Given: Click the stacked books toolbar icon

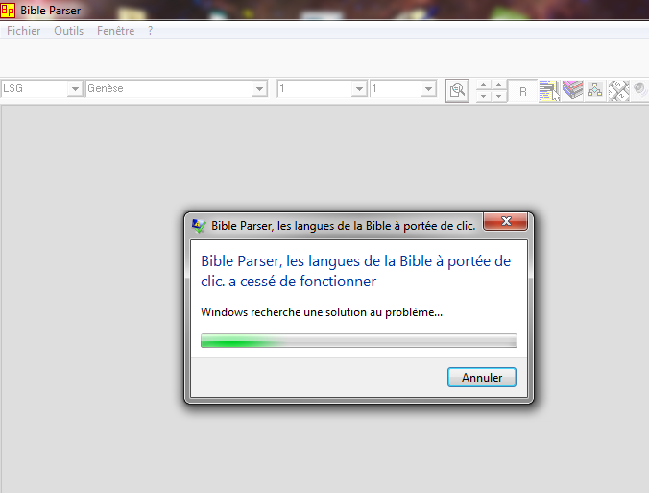Looking at the screenshot, I should [572, 90].
